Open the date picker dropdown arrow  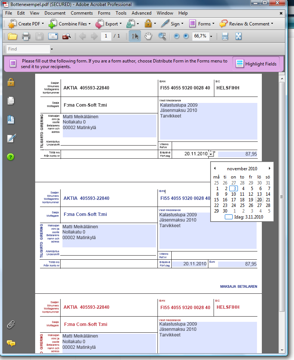click(x=211, y=154)
